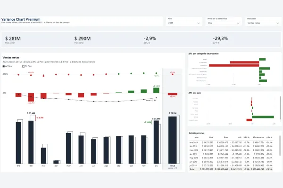The height and width of the screenshot is (188, 283).
Task: Click the chevron of the Año slicer
Action: 199,23
